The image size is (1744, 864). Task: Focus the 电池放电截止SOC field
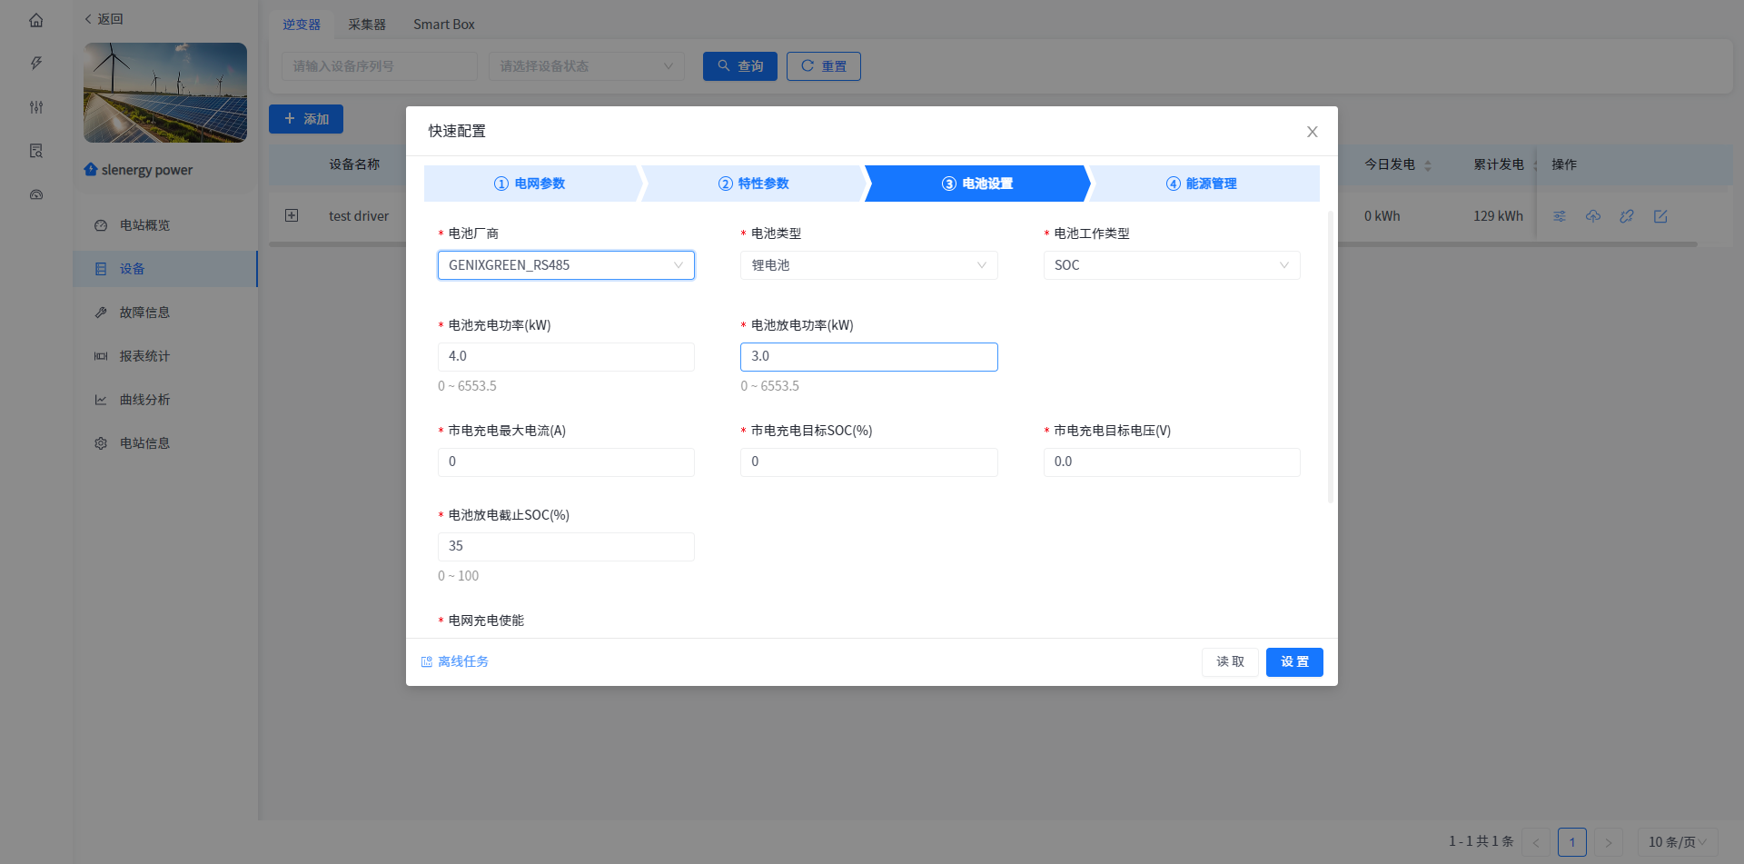(565, 547)
